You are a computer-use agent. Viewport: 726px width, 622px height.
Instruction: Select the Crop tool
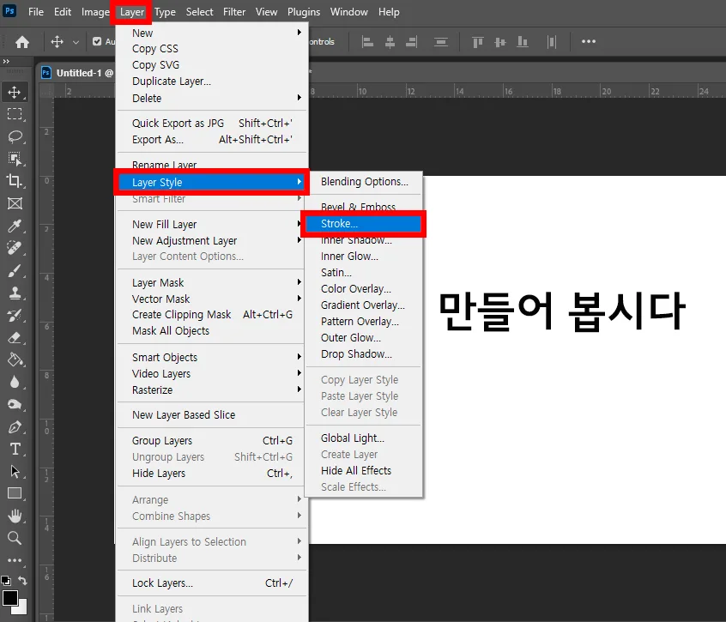pos(15,181)
